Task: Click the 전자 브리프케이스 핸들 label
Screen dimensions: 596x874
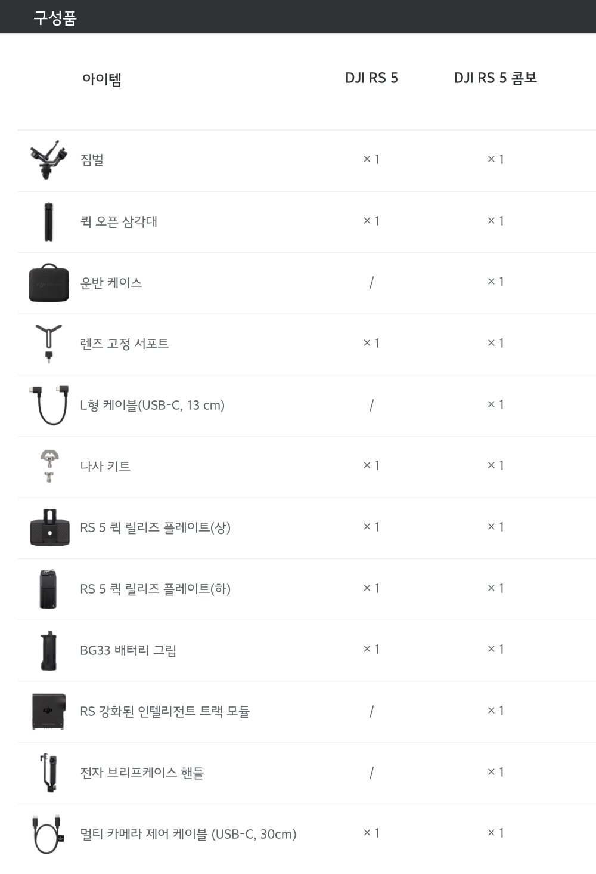Action: pos(142,773)
